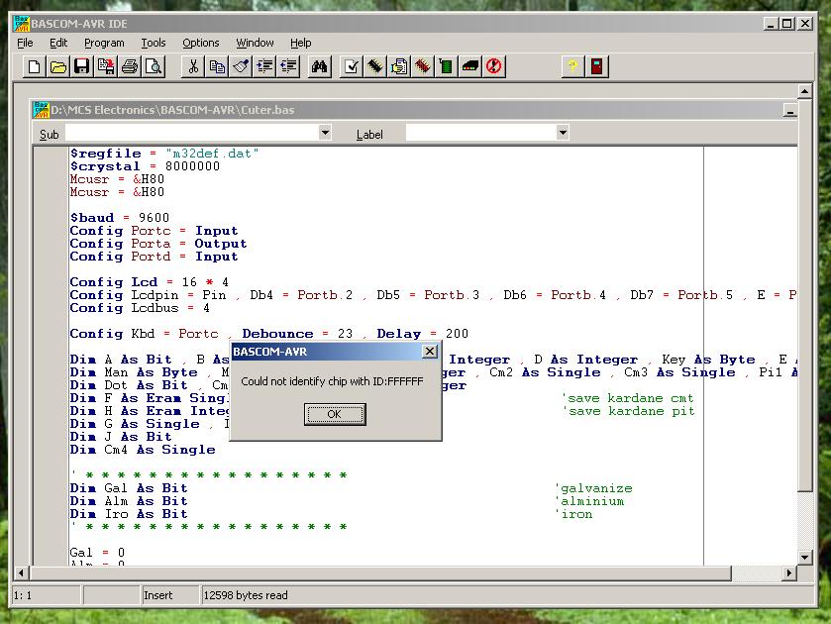Expand the Label dropdown list

563,133
